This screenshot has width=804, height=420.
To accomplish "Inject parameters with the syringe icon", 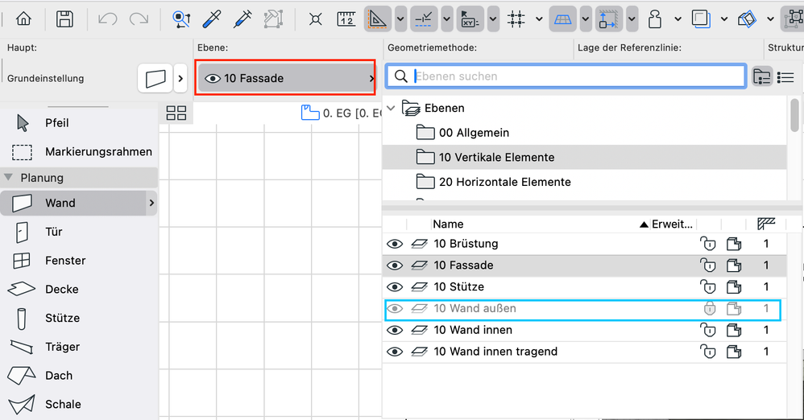I will pyautogui.click(x=242, y=19).
